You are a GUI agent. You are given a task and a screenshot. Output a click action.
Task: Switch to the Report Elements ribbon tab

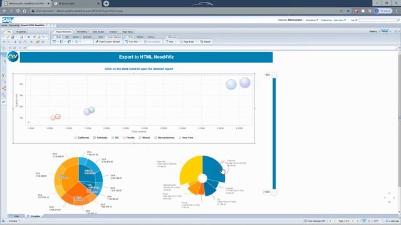tap(63, 32)
